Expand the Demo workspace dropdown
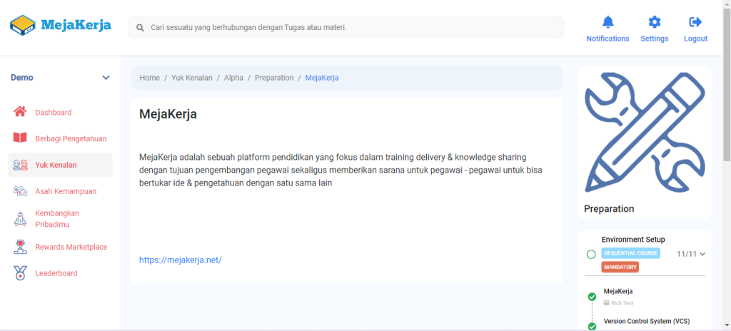Screen dimensions: 731x331 106,78
